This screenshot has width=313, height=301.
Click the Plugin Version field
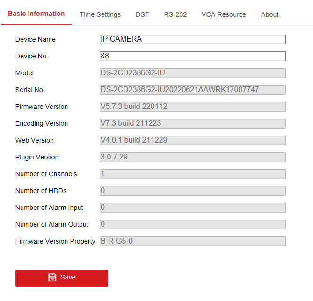click(192, 158)
